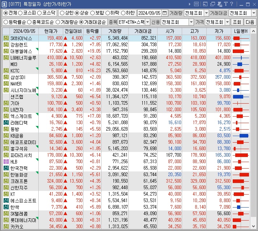Click the scroll up arrow of table
The width and height of the screenshot is (258, 231).
(x=253, y=31)
